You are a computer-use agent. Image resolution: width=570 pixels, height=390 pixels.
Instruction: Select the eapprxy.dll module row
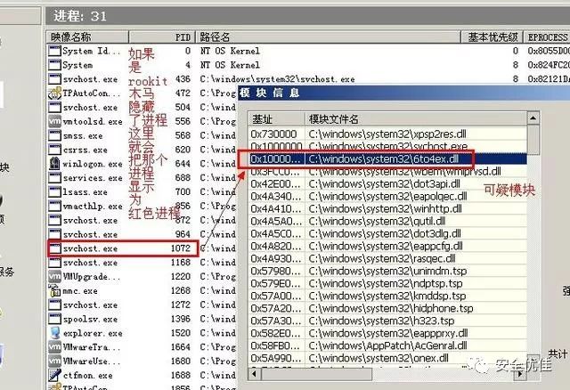tap(387, 333)
